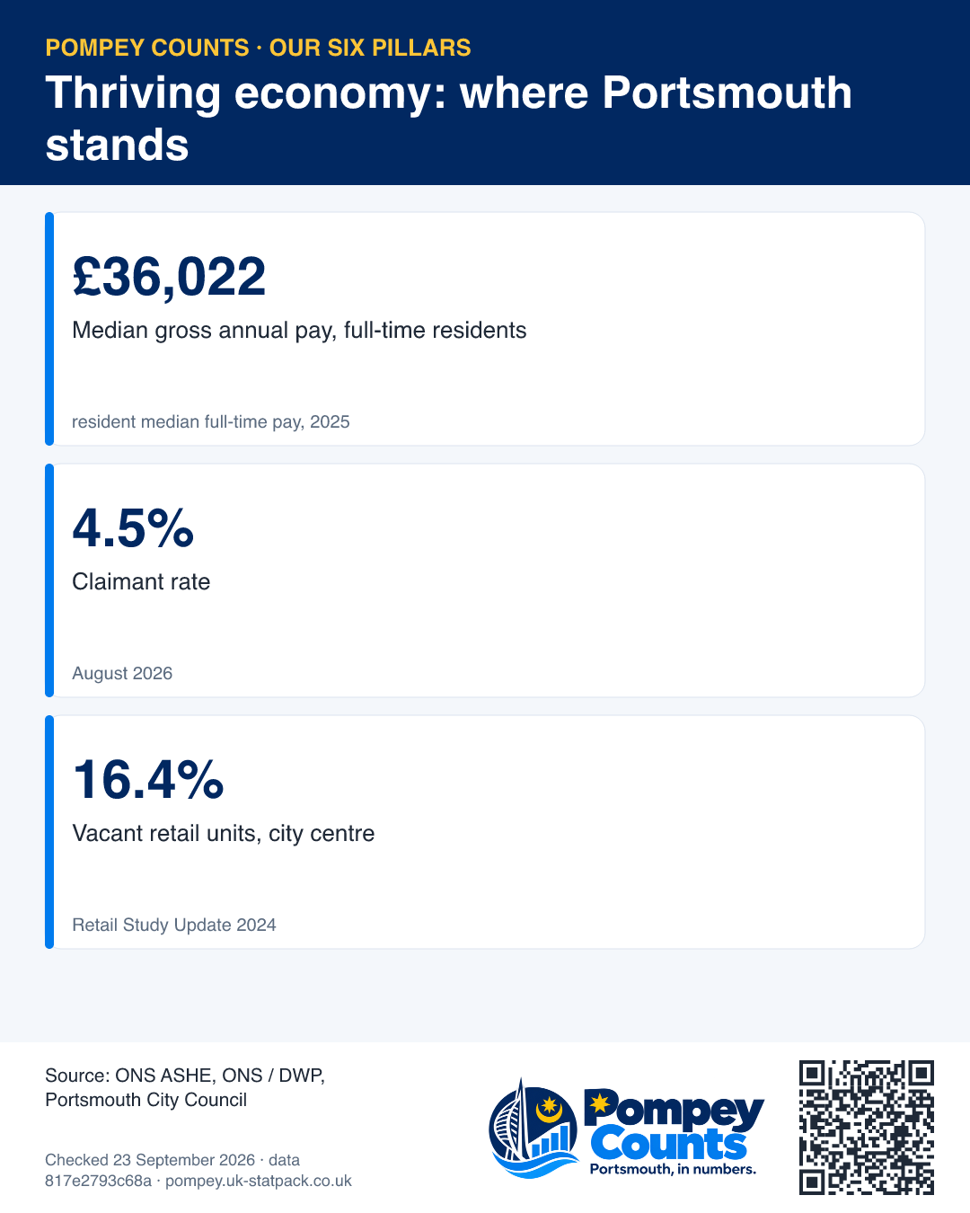Screen dimensions: 970x1213
Task: Click the 4.5% claimant rate figure
Action: [x=133, y=527]
